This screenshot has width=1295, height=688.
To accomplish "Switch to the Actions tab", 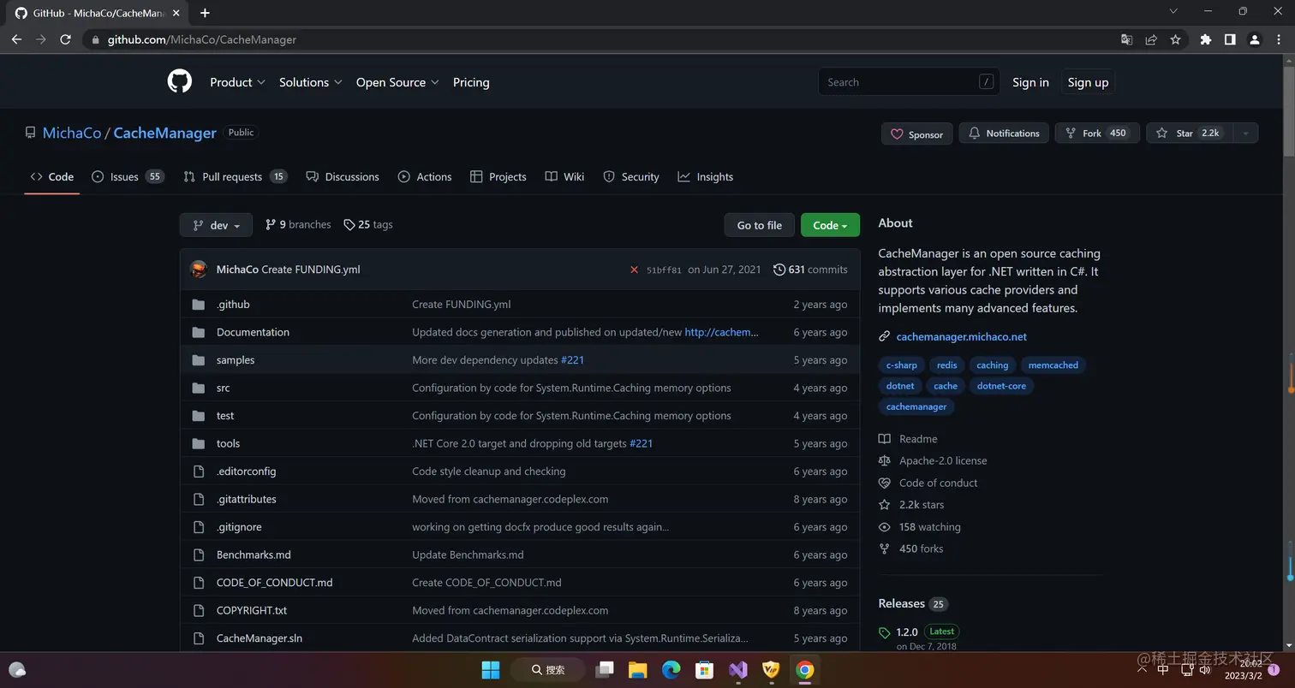I will (x=425, y=176).
